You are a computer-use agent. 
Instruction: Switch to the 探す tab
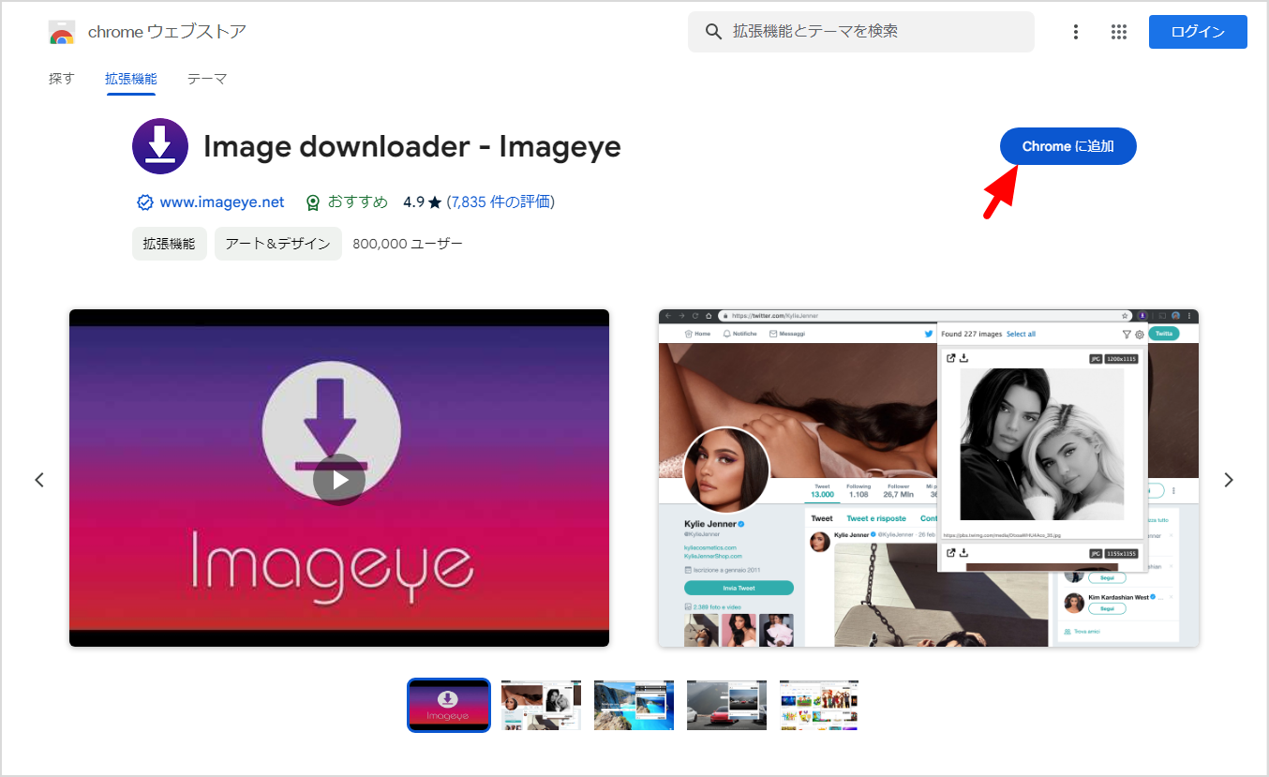[x=61, y=79]
